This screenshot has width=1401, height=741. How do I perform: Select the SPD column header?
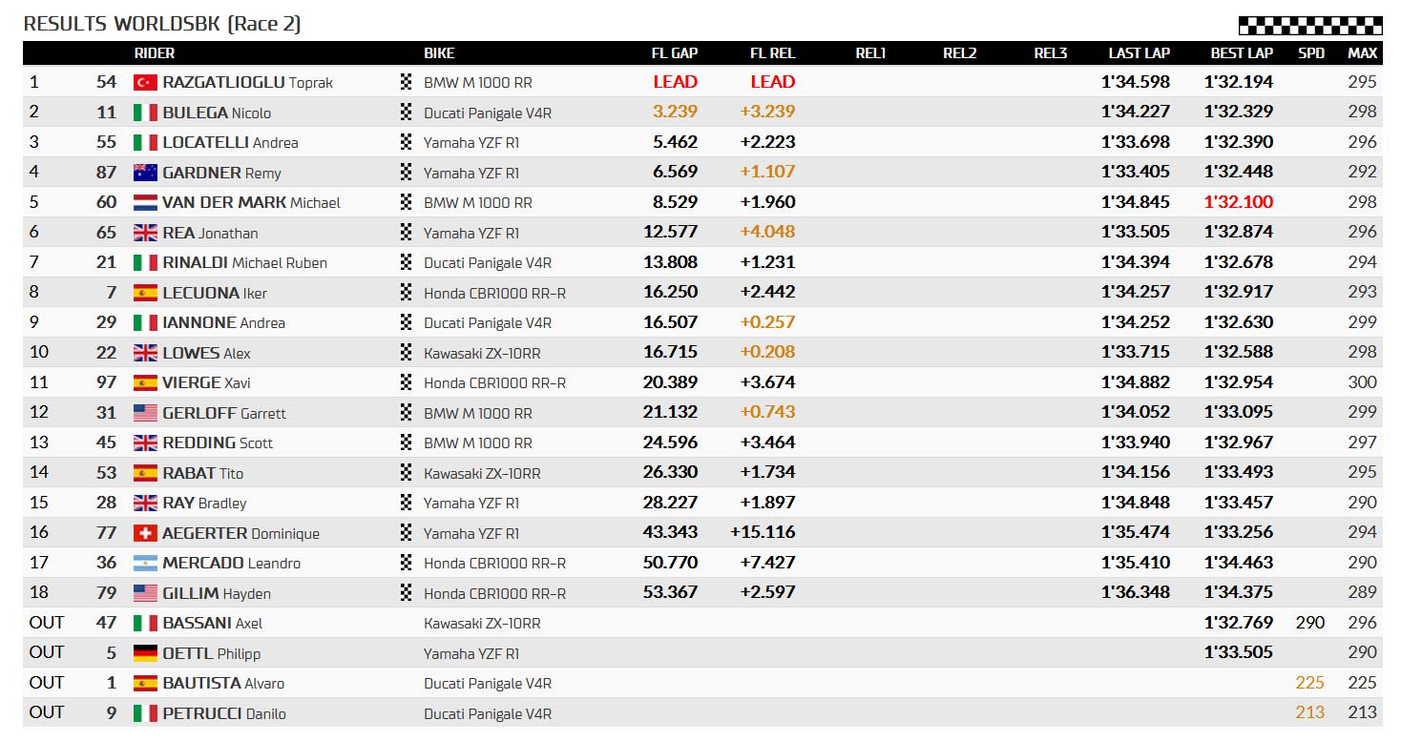1311,53
